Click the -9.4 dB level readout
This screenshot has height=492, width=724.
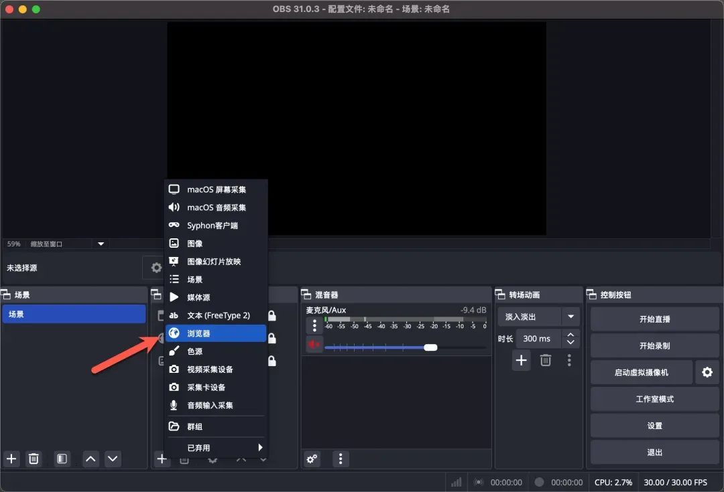pos(473,311)
